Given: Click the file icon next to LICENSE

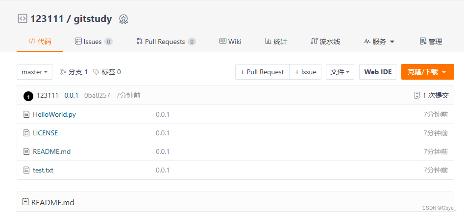Looking at the screenshot, I should coord(26,133).
